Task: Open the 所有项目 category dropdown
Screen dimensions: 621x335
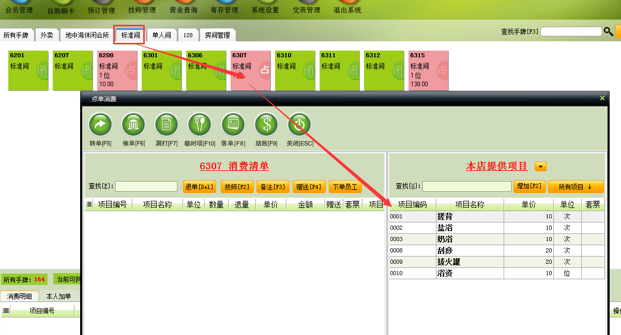Action: (575, 186)
